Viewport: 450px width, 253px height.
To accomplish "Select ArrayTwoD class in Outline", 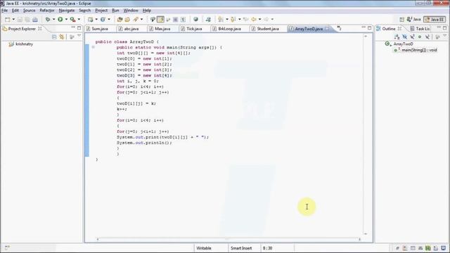I will (403, 44).
